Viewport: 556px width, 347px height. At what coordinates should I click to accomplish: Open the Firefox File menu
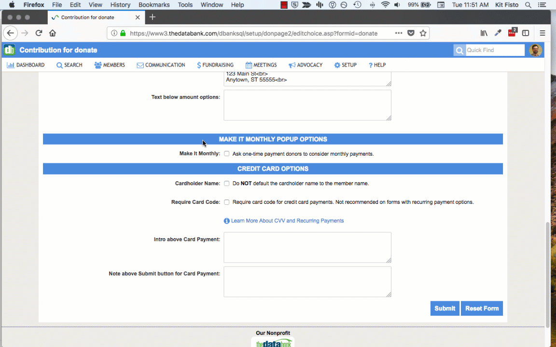coord(57,5)
